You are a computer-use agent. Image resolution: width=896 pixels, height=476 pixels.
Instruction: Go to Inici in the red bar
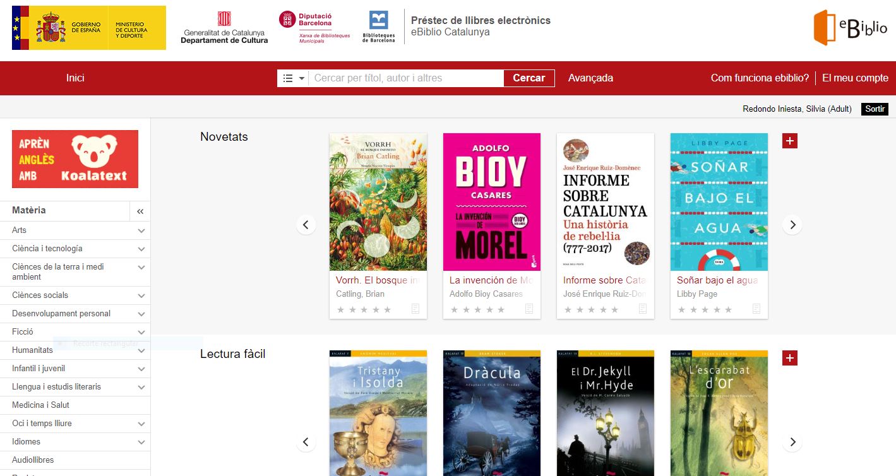coord(75,78)
